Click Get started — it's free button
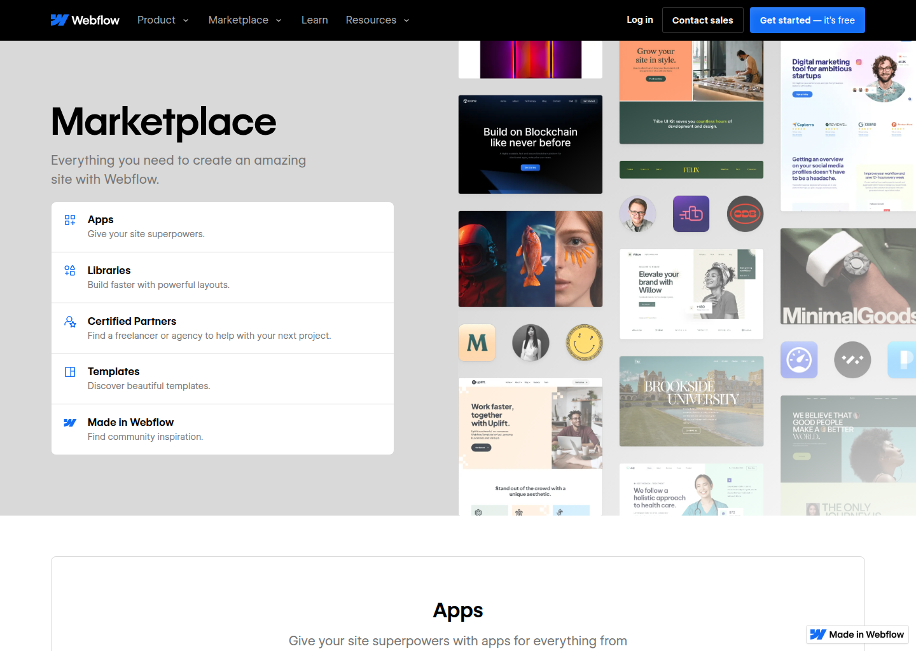The image size is (916, 651). [807, 20]
